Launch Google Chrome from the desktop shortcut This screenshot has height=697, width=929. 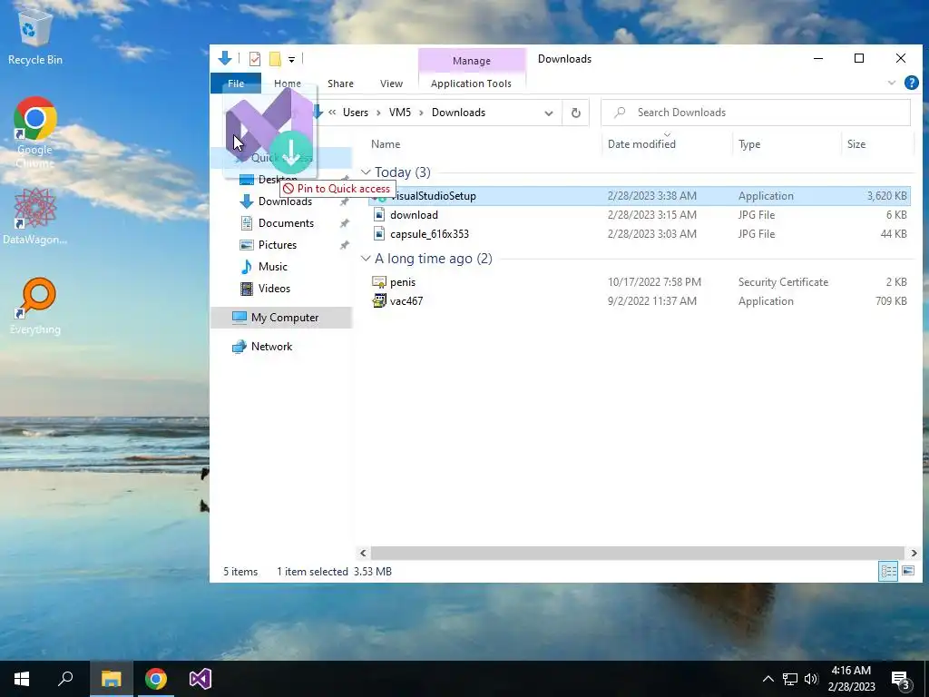point(35,132)
